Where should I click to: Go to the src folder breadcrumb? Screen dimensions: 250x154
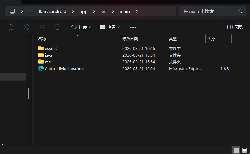point(103,12)
